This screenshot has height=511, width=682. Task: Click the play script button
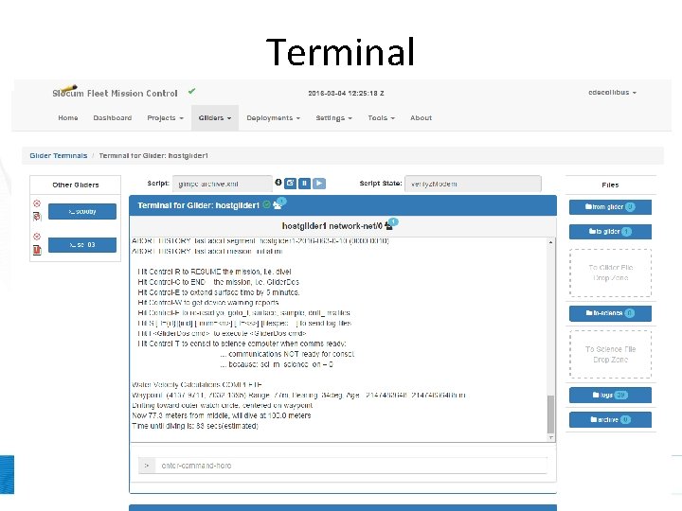319,184
